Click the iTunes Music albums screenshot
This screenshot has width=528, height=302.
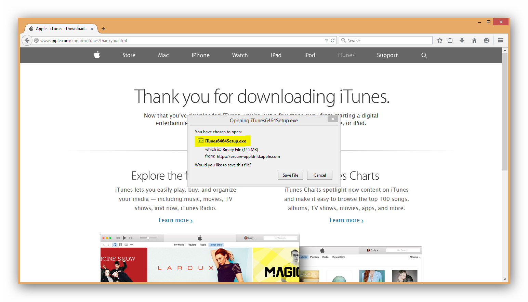[x=361, y=264]
